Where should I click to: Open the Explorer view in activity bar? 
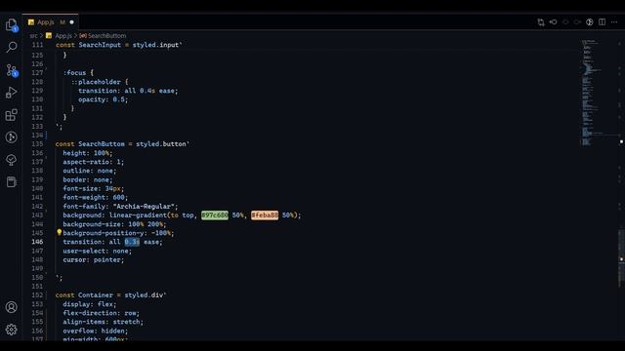point(11,24)
